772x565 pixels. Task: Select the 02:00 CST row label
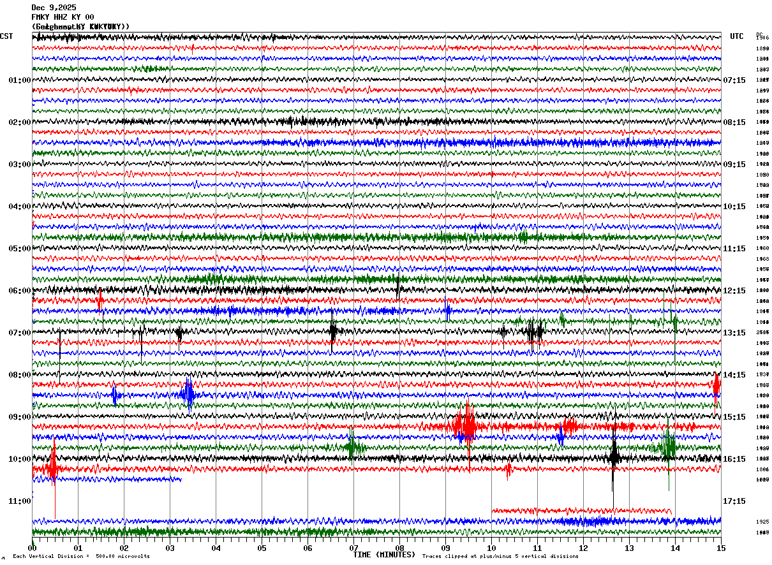[20, 122]
